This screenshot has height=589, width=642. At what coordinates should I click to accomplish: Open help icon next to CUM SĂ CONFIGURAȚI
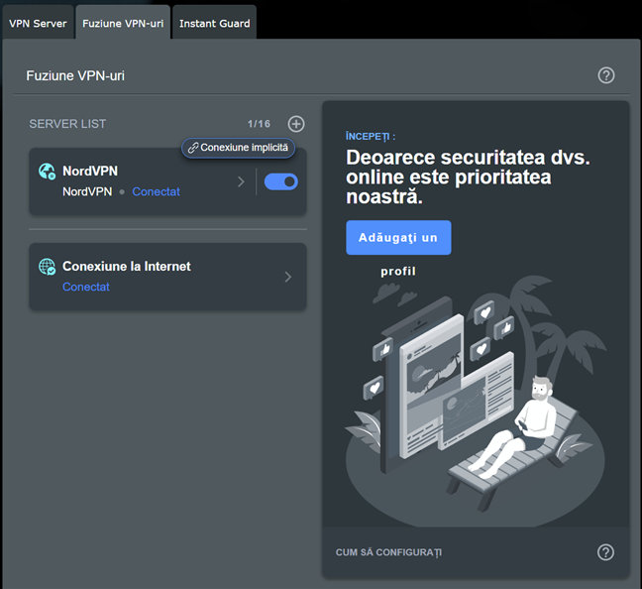pyautogui.click(x=605, y=552)
